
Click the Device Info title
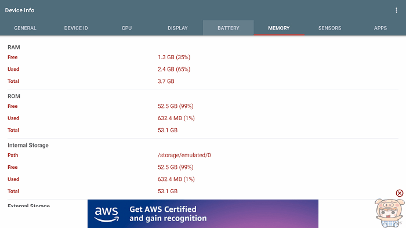[x=20, y=10]
